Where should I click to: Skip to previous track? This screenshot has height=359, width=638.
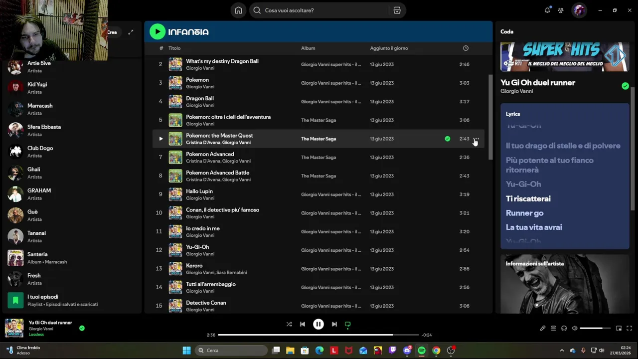[303, 324]
